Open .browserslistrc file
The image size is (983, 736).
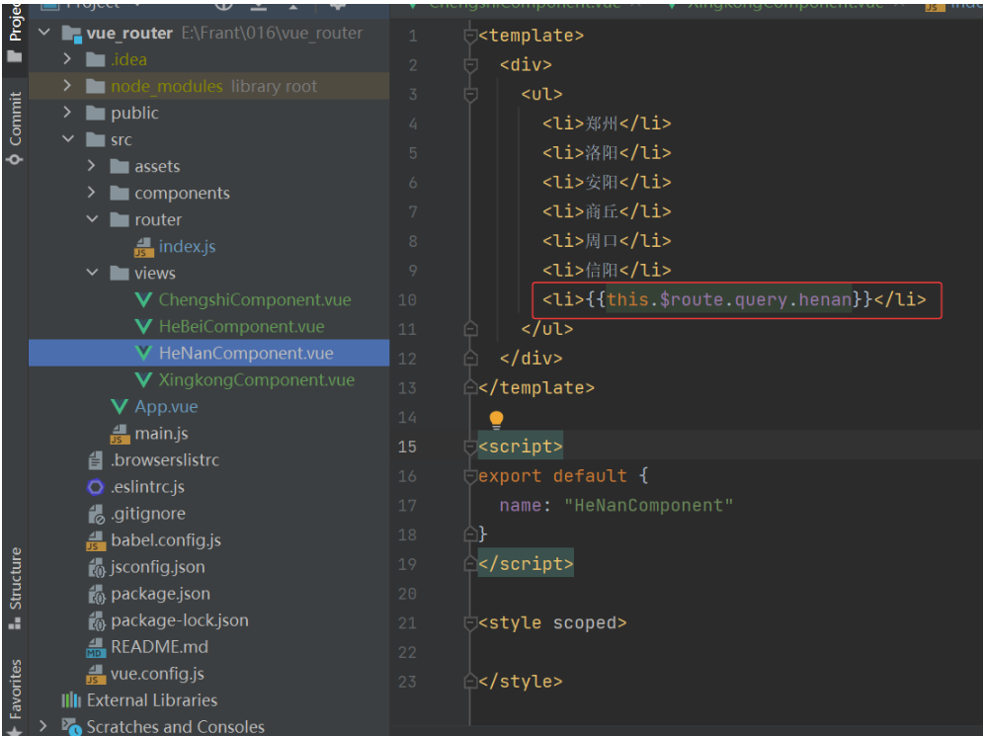coord(165,460)
